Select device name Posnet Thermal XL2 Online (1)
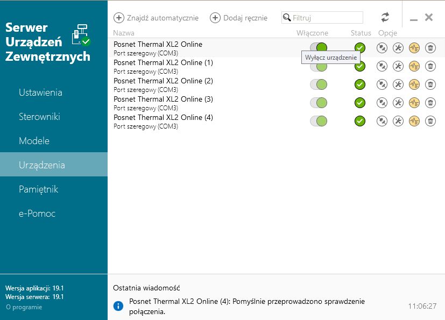The image size is (445, 320). (x=163, y=62)
